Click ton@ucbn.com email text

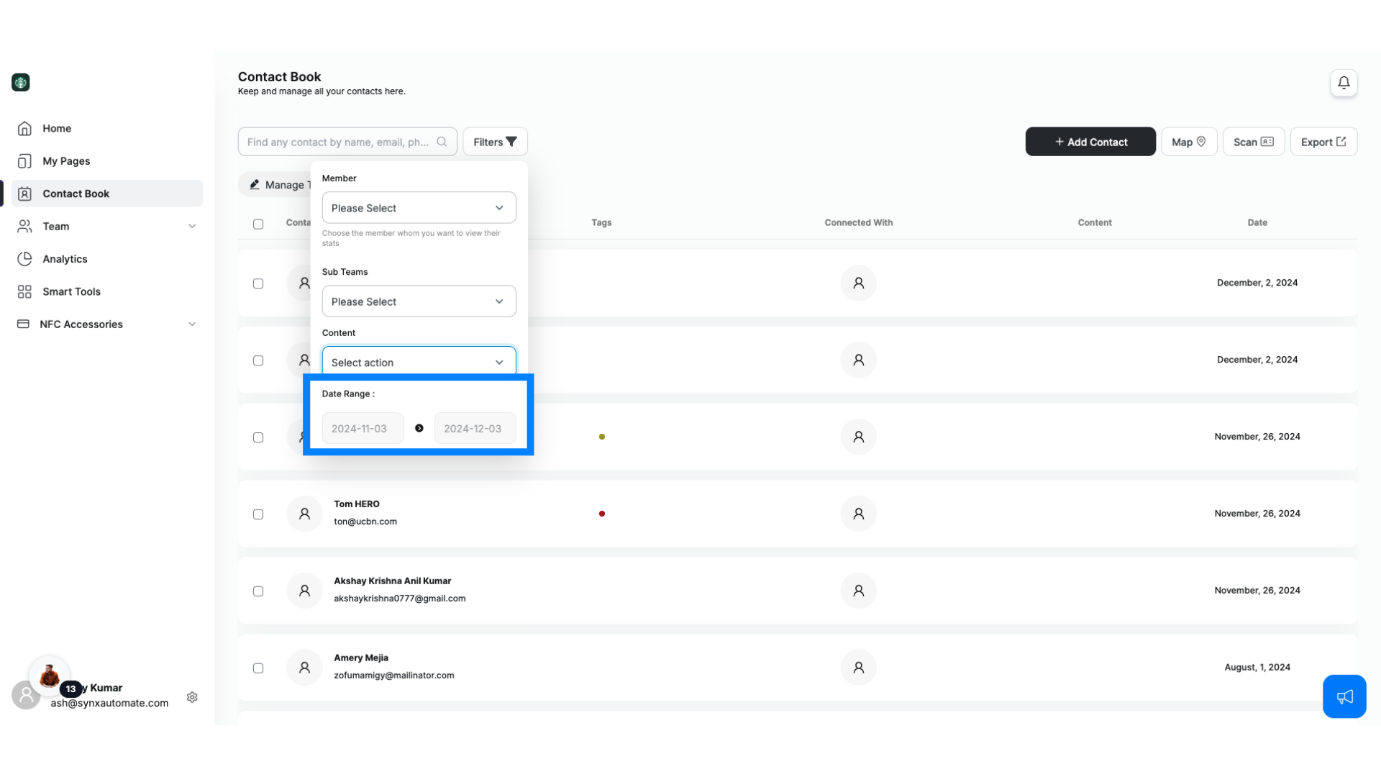[365, 522]
